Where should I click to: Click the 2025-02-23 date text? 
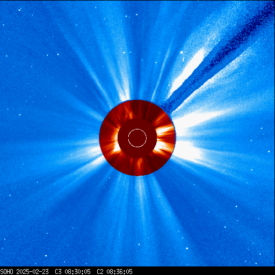pyautogui.click(x=32, y=272)
